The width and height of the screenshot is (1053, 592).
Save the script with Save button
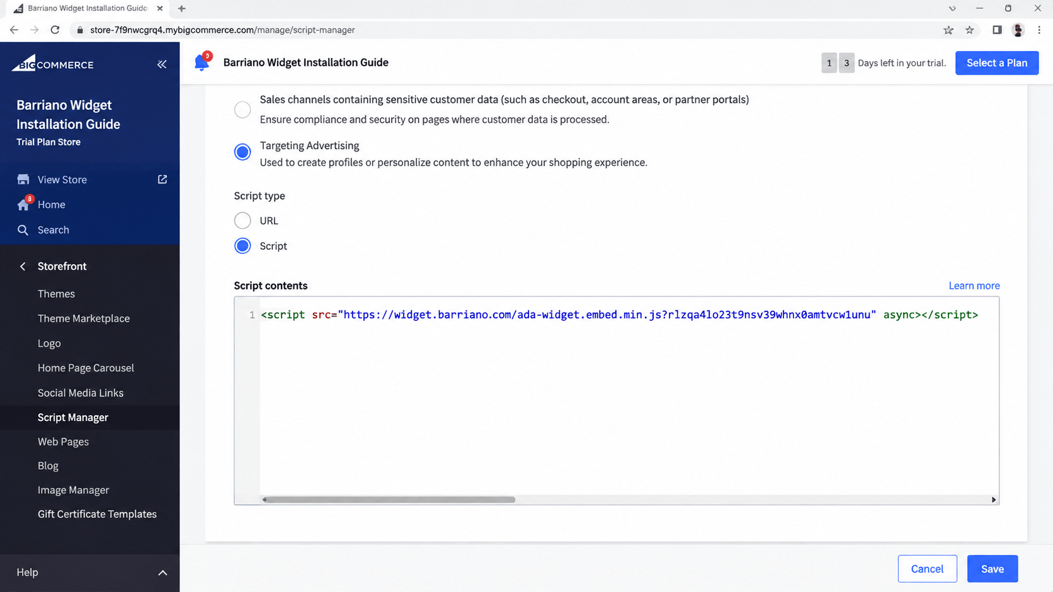[x=992, y=569]
